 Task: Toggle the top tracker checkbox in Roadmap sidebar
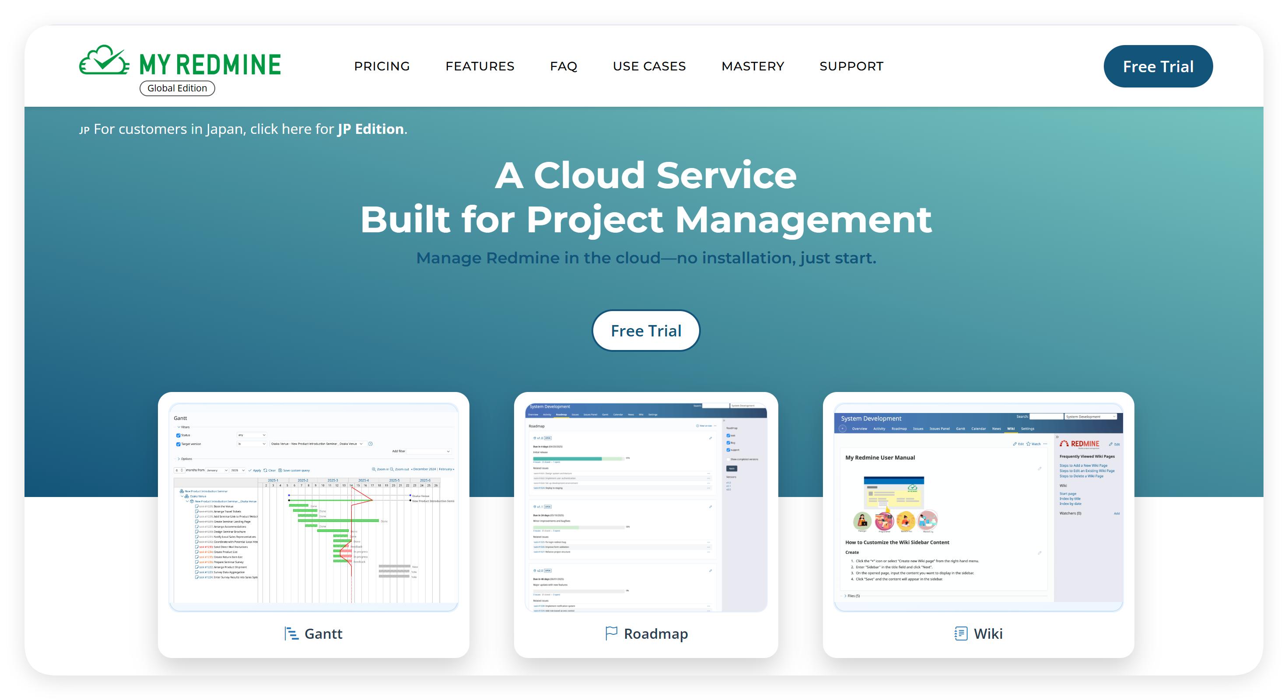(x=728, y=435)
